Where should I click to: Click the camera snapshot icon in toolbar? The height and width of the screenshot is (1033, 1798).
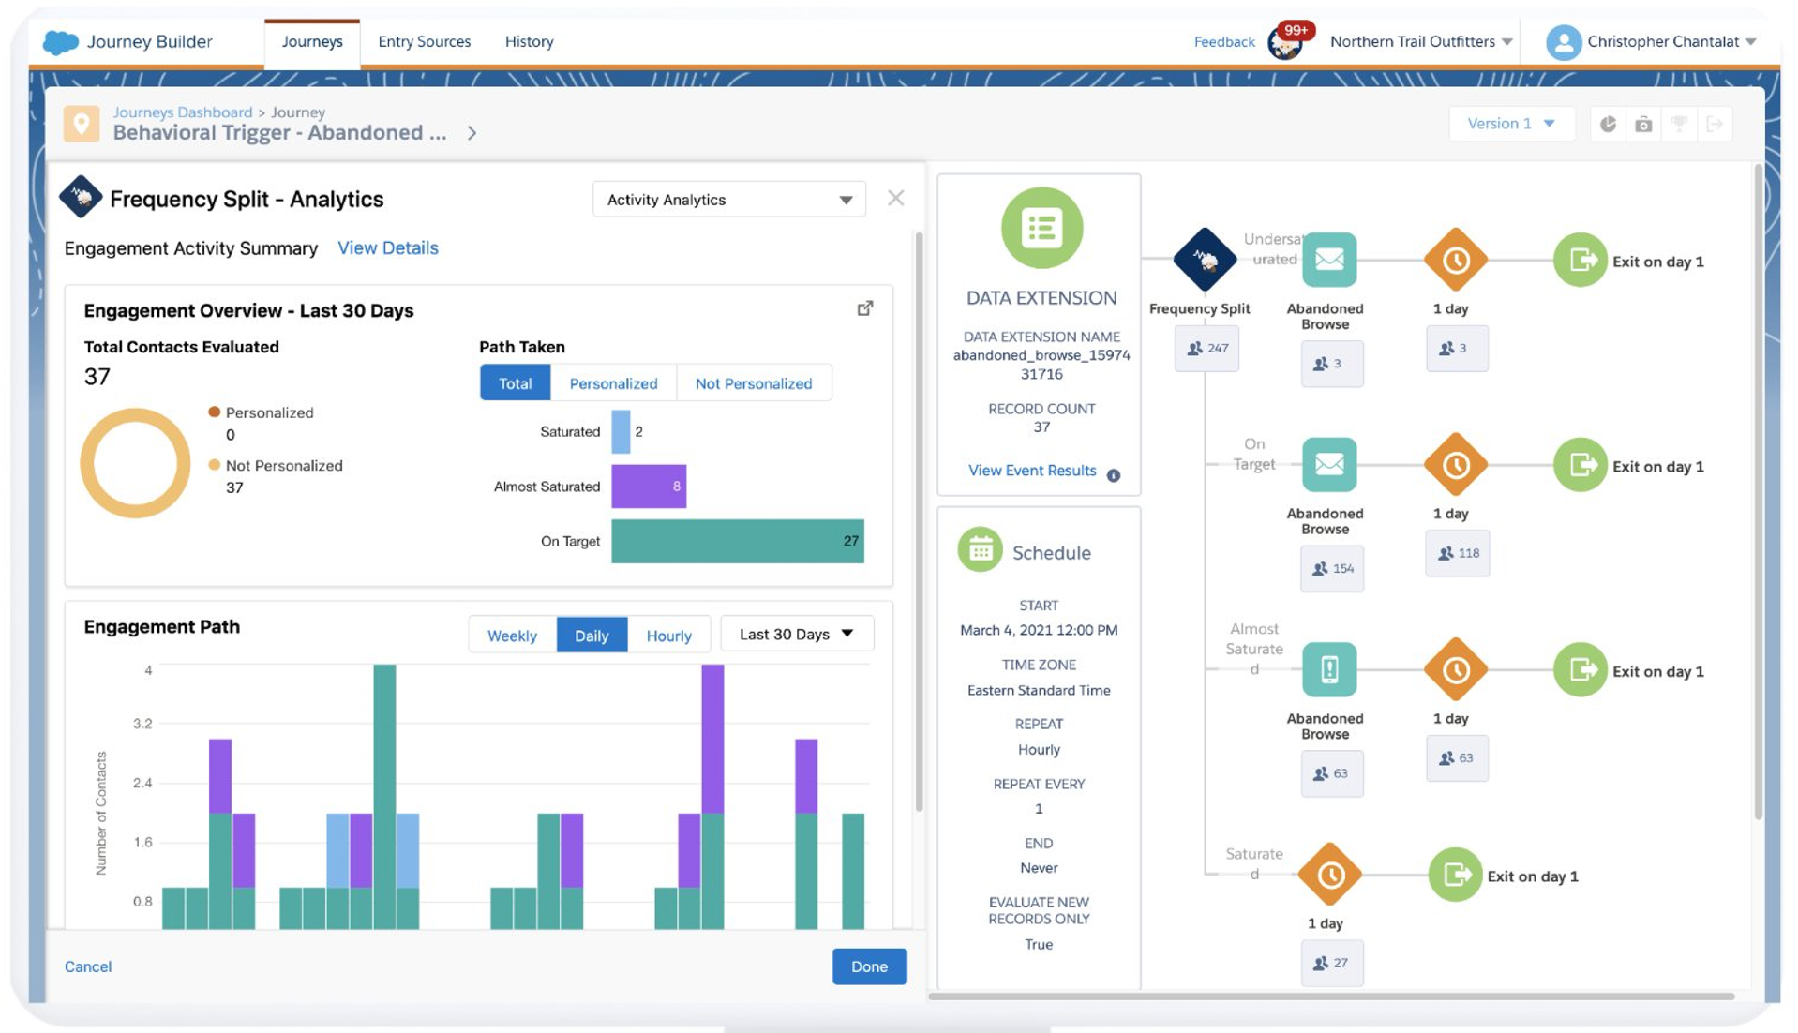coord(1643,124)
